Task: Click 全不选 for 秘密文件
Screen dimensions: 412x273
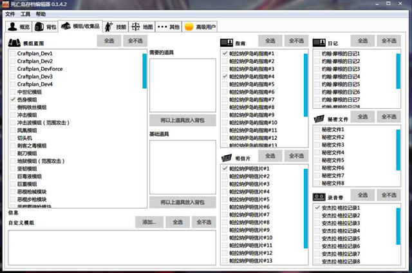Action: 389,117
